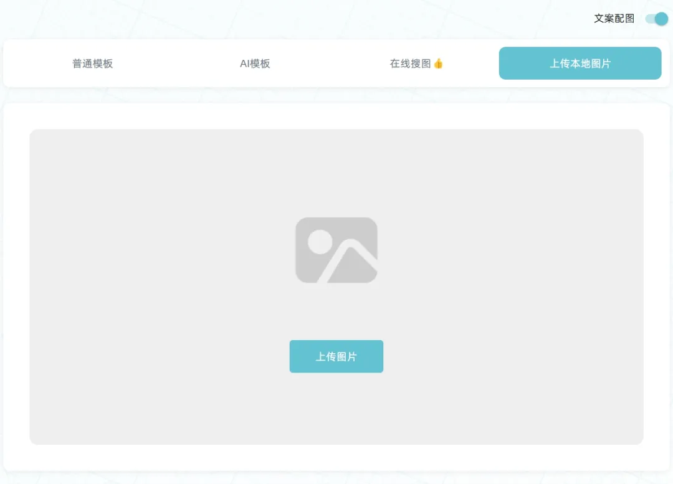Click the light track of the 文案配图 switch

pyautogui.click(x=649, y=19)
